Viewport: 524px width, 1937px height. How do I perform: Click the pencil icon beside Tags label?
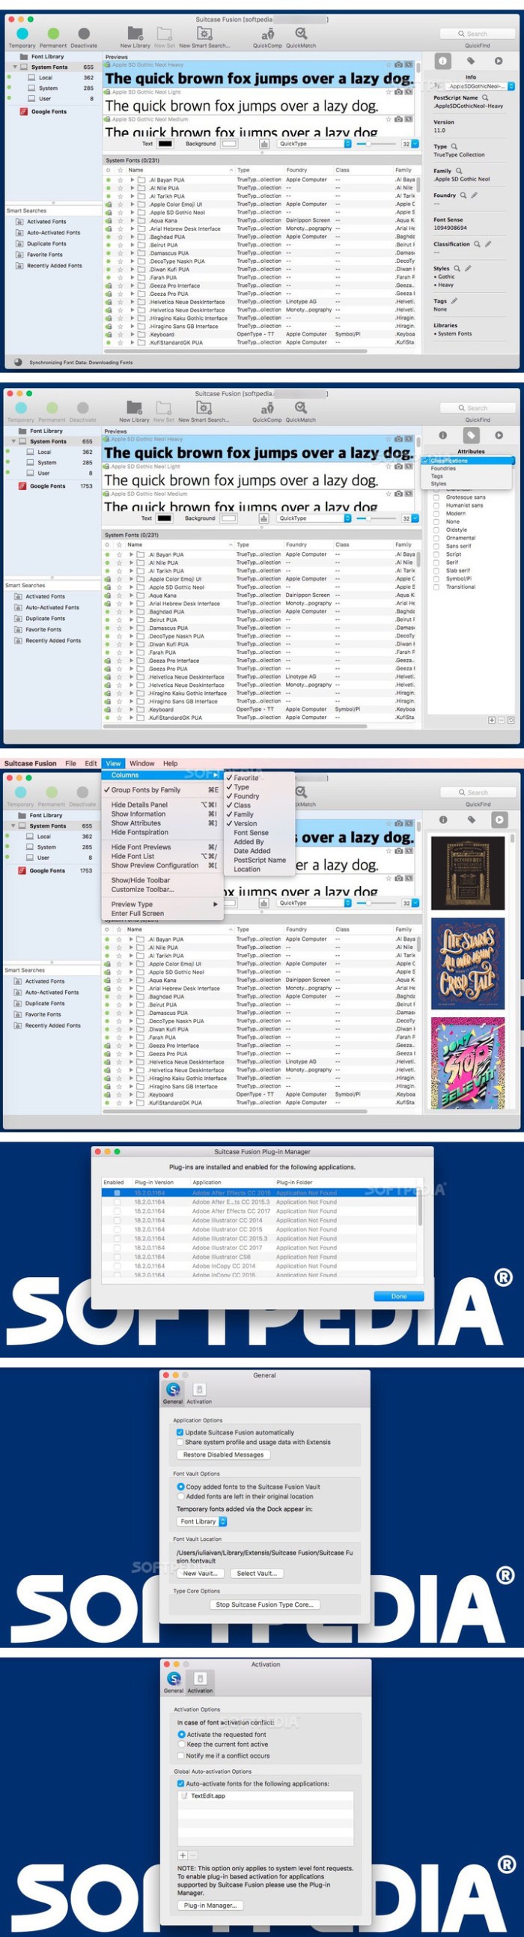(x=454, y=301)
